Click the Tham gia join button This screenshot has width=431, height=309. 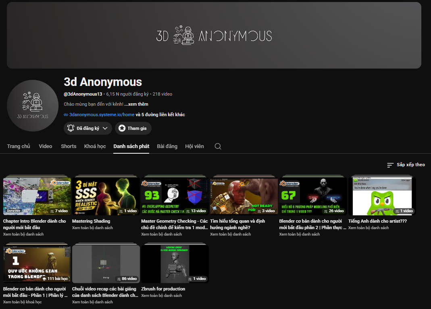tap(133, 128)
